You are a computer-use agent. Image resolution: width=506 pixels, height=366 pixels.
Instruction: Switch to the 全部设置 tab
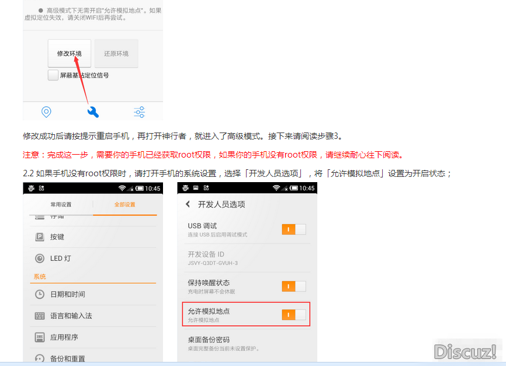[x=124, y=204]
